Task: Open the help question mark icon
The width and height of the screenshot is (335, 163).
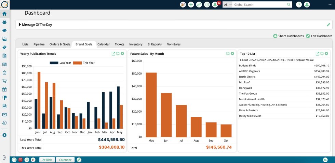Action: pos(299,5)
